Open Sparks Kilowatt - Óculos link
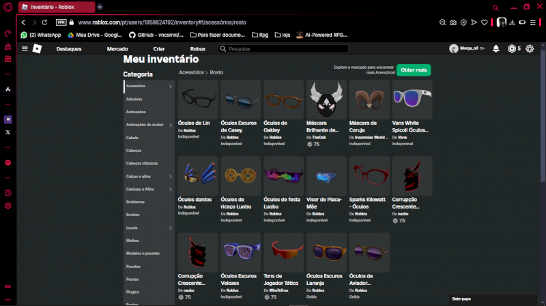This screenshot has height=306, width=546. click(x=367, y=203)
